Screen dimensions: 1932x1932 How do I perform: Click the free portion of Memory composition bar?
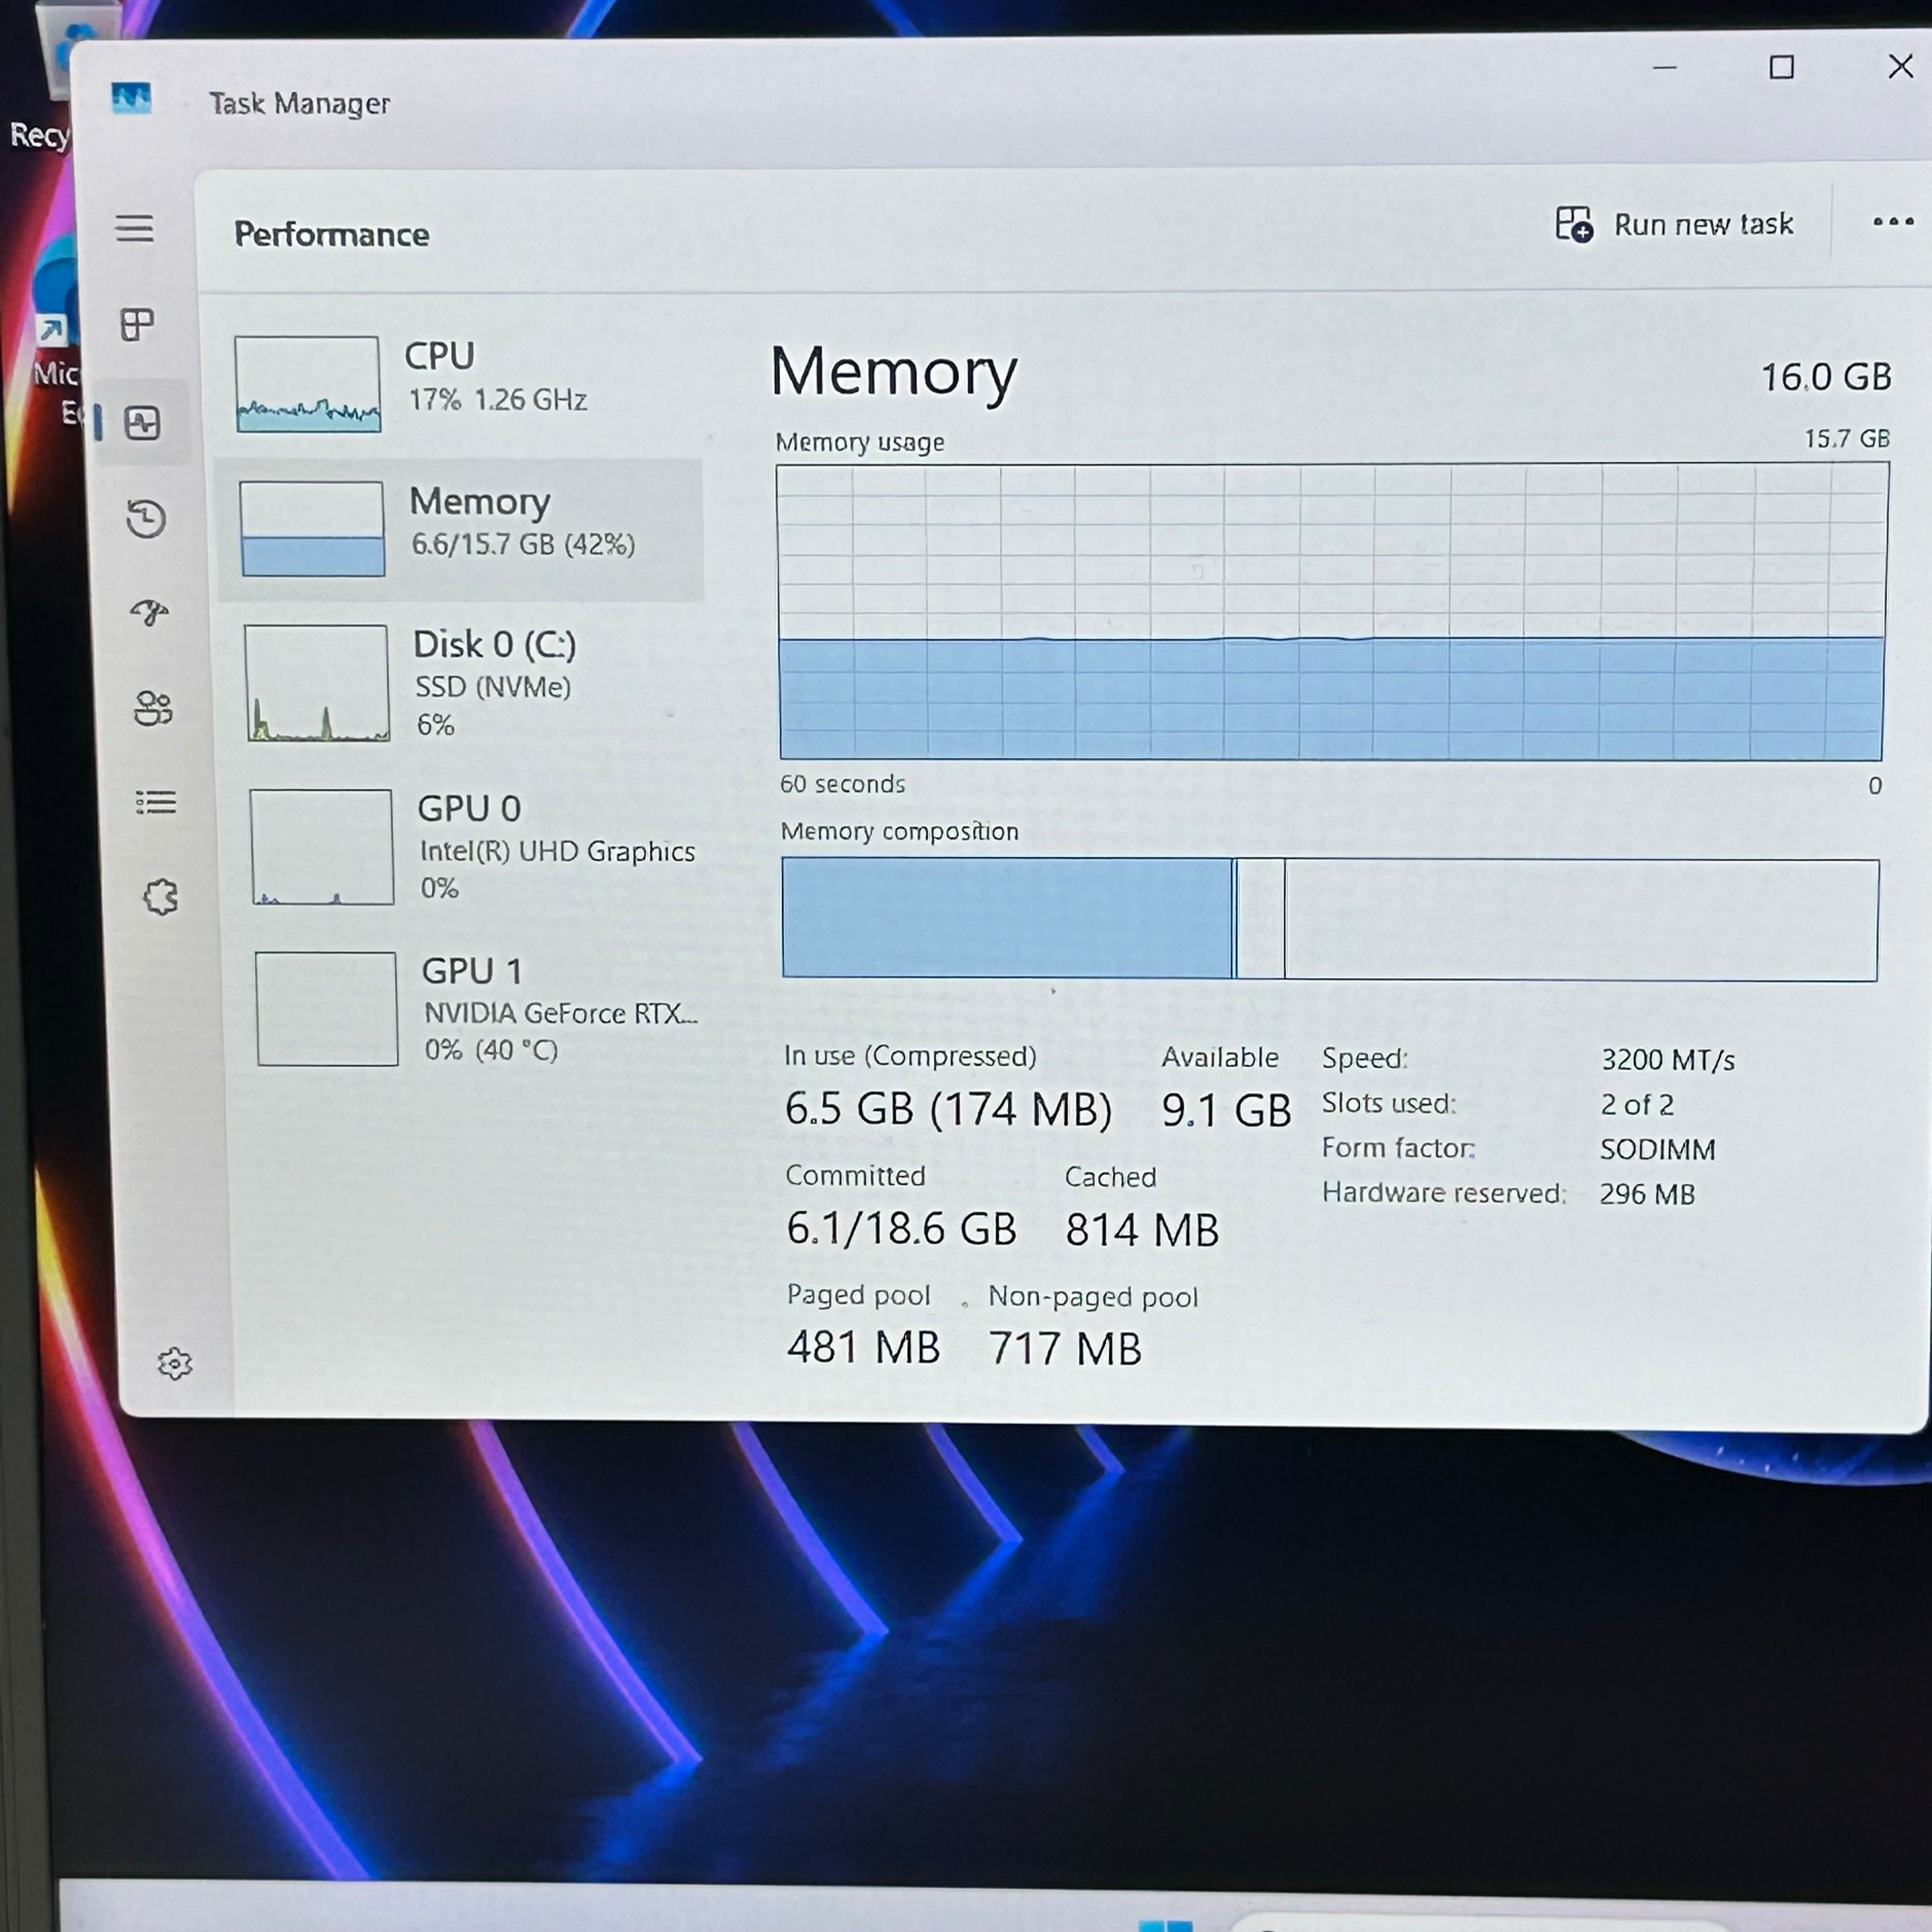pos(1581,920)
